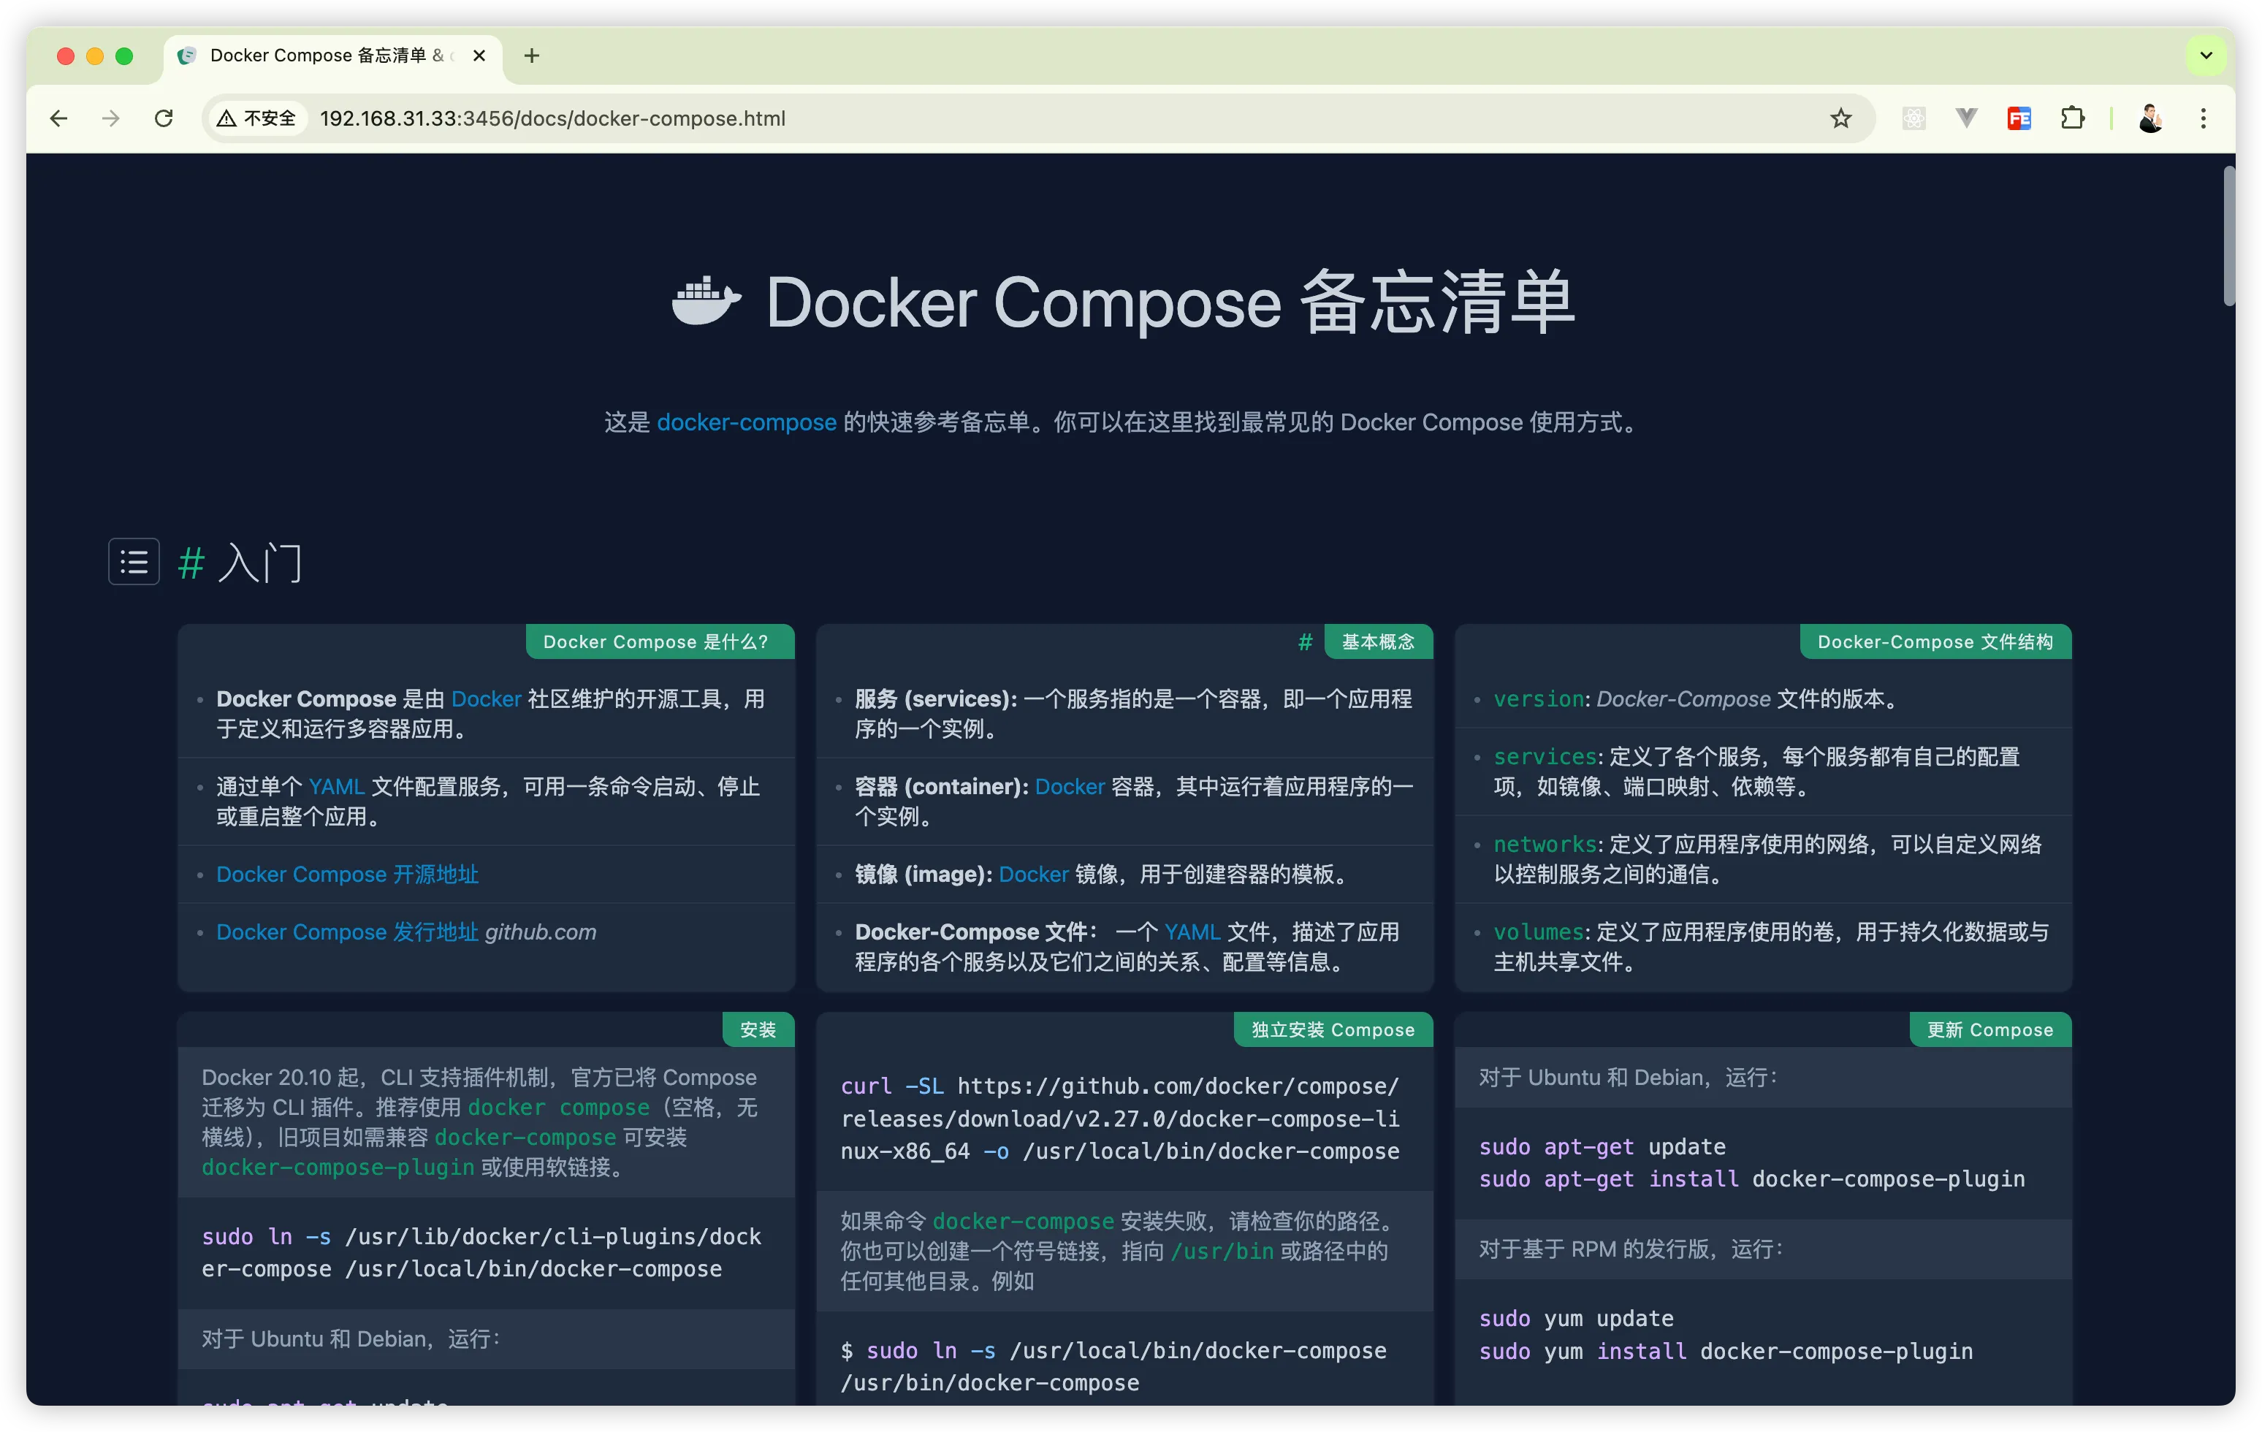This screenshot has height=1432, width=2262.
Task: Click the 更新 Compose card title
Action: pos(1990,1030)
